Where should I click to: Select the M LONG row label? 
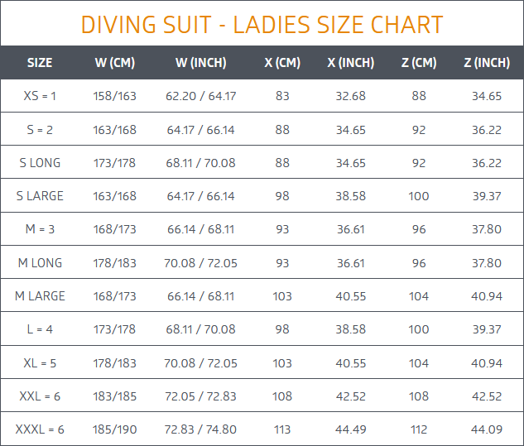[x=40, y=263]
